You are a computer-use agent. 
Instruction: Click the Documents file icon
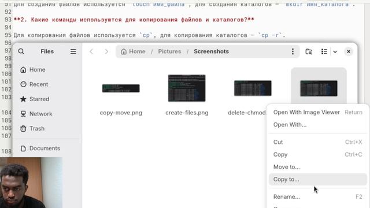[23, 148]
